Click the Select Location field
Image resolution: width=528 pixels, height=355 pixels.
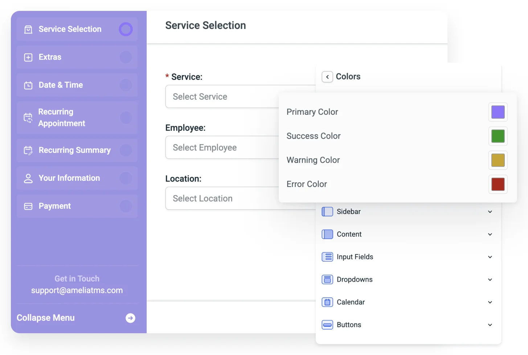click(222, 198)
